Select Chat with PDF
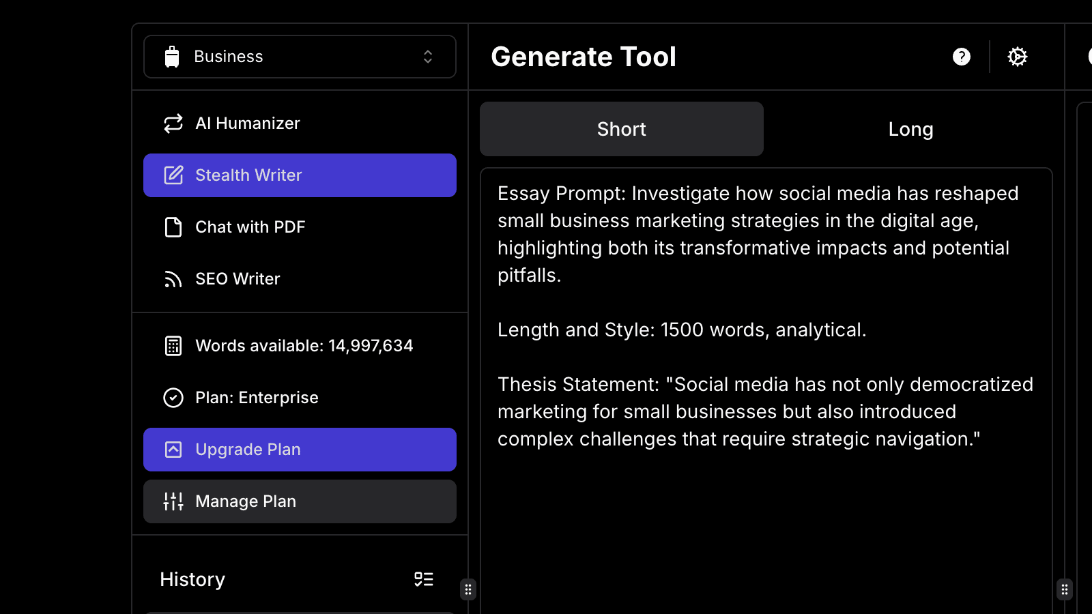Screen dimensions: 1092x614 click(250, 226)
